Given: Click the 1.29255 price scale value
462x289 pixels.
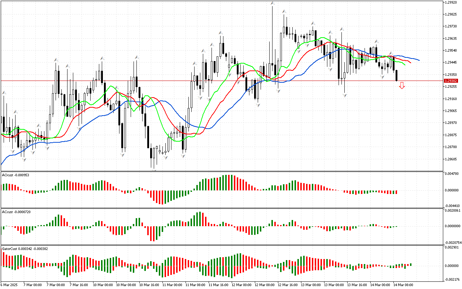Looking at the screenshot, I should (x=451, y=87).
